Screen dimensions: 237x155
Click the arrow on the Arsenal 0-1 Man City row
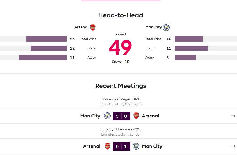point(233,146)
